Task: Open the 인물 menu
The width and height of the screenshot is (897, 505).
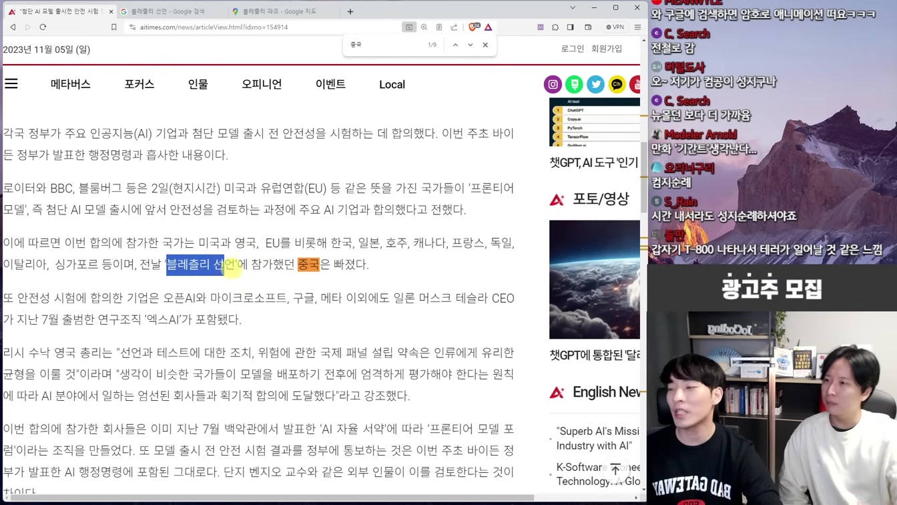Action: (x=198, y=84)
